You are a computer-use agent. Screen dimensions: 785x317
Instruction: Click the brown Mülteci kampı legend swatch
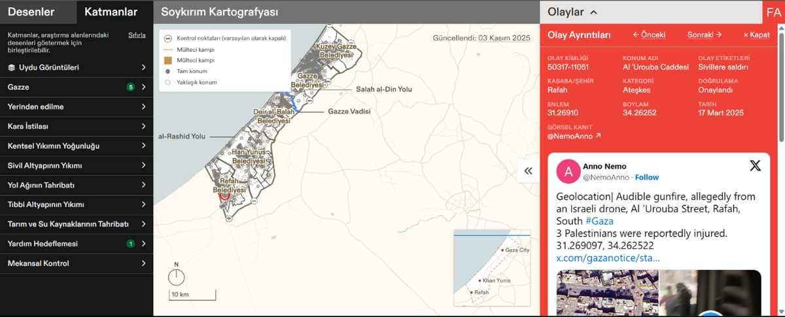[168, 60]
